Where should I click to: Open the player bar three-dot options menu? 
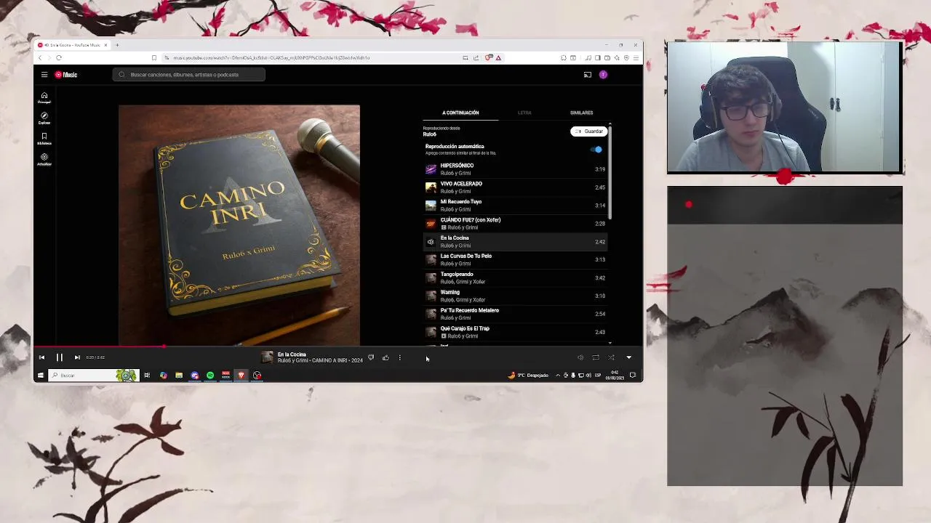[x=399, y=357]
